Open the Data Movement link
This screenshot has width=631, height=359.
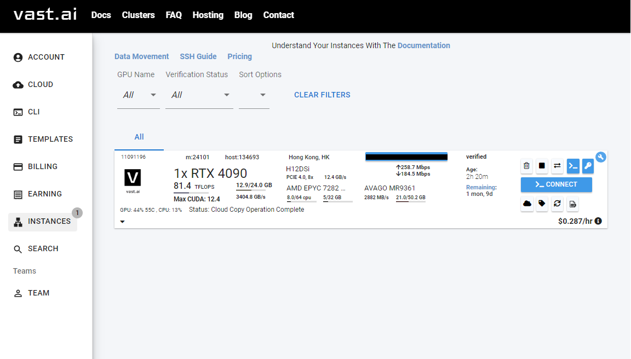pyautogui.click(x=142, y=57)
